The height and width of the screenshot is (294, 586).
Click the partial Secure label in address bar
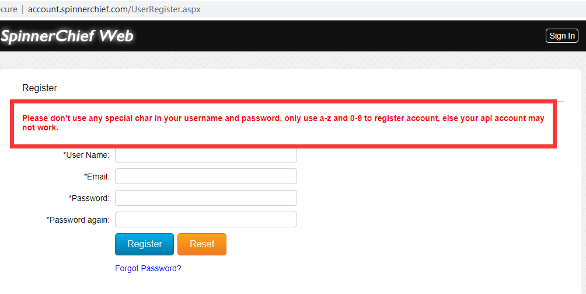pos(9,9)
